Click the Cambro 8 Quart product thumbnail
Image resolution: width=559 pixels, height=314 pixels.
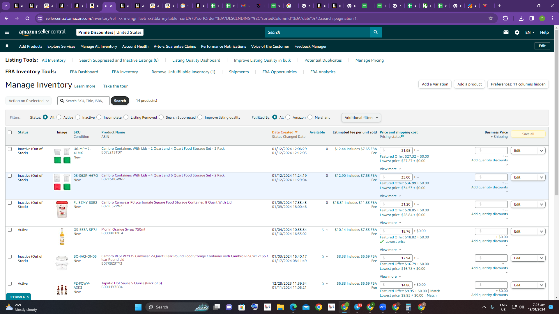pyautogui.click(x=62, y=209)
